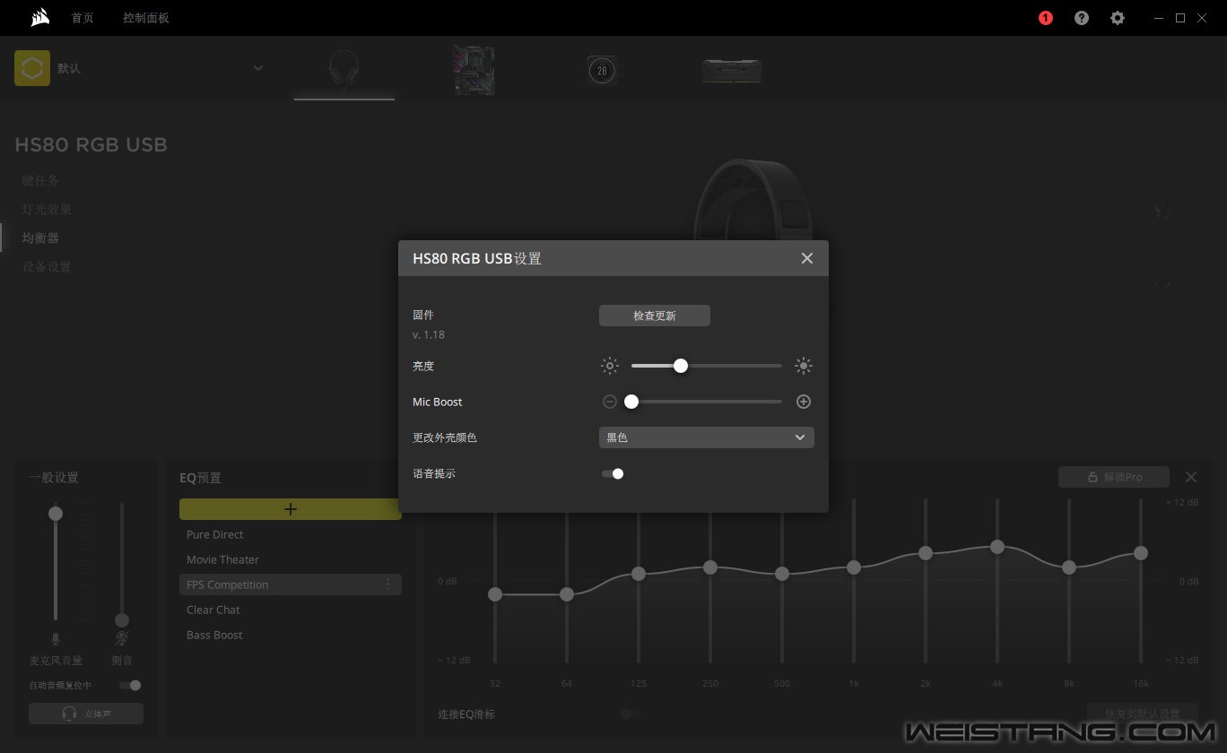Select the Pure Direct EQ preset
1227x753 pixels.
(291, 534)
